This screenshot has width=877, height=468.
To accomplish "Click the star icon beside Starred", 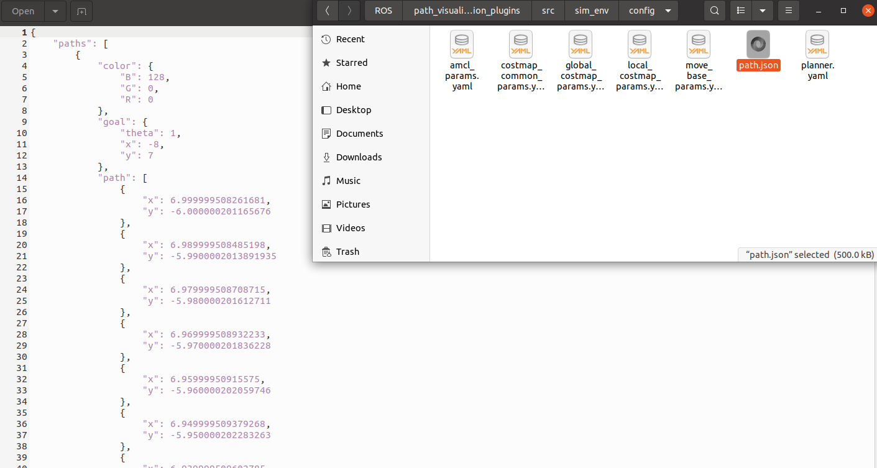I will pyautogui.click(x=326, y=63).
